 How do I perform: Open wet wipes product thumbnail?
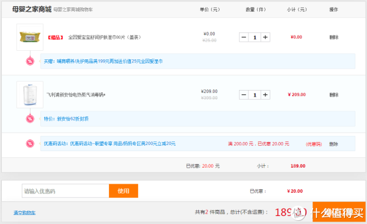pyautogui.click(x=30, y=37)
